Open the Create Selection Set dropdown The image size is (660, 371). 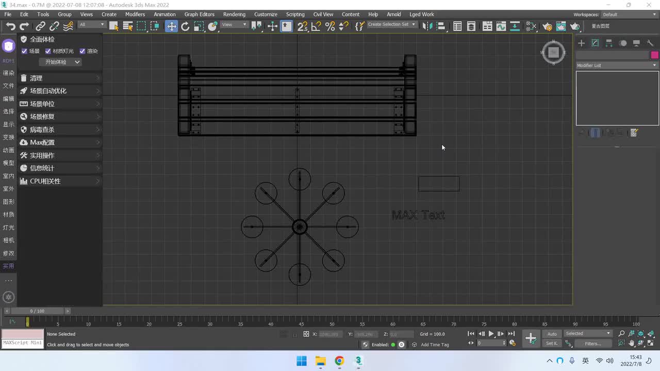click(x=391, y=25)
